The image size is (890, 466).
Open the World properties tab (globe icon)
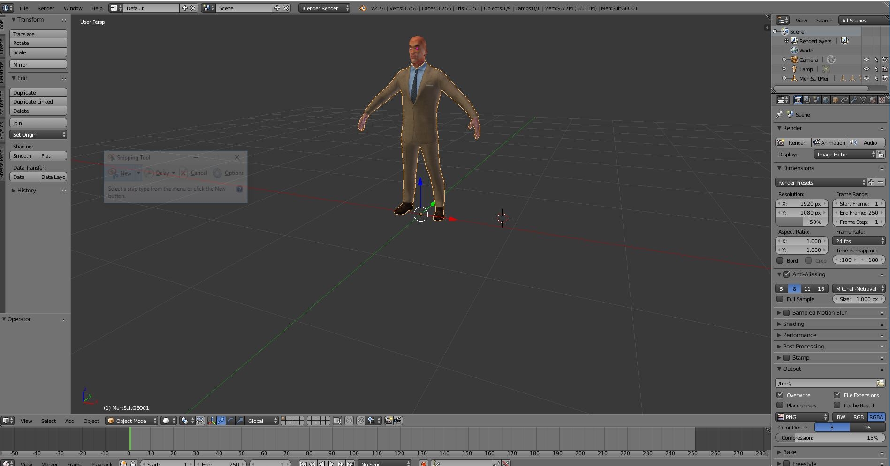(826, 100)
